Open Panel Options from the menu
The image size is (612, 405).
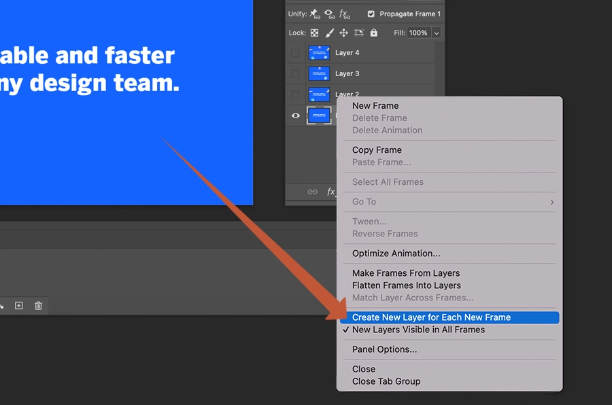click(383, 349)
